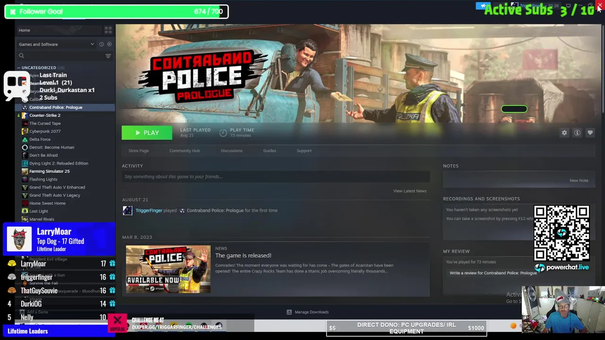Click the library search field

coord(59,56)
